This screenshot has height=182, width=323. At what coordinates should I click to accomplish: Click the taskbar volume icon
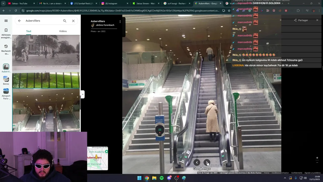(305, 178)
